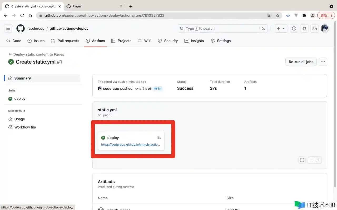This screenshot has width=337, height=210.
Task: Switch to the Settings repository tab
Action: point(221,41)
